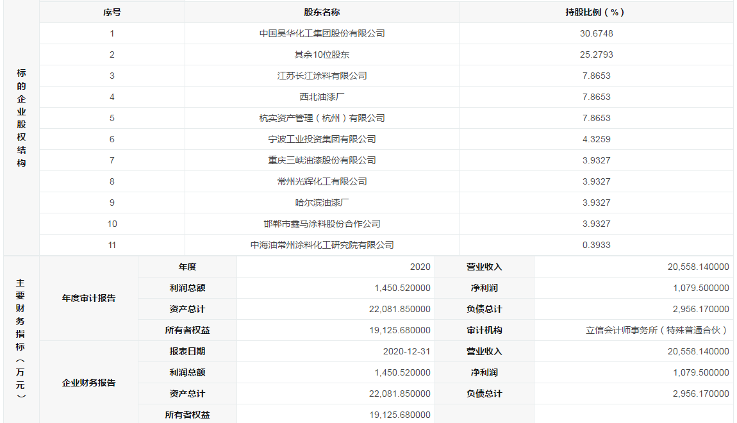Click sequence number 1 beside 中国昊华化工

(x=112, y=33)
